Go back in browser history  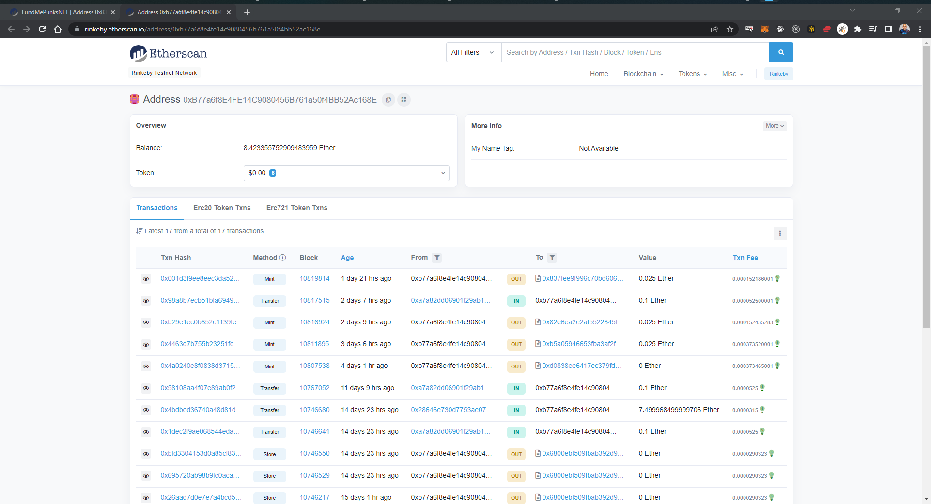[11, 29]
